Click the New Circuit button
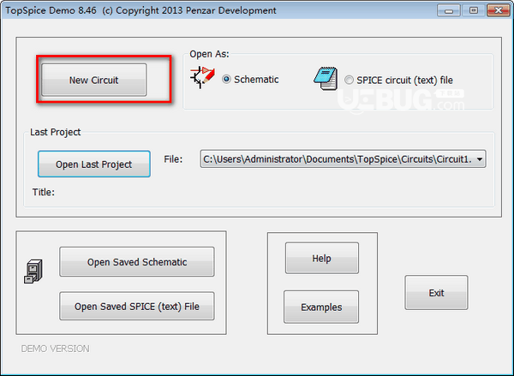Image resolution: width=514 pixels, height=376 pixels. tap(93, 80)
